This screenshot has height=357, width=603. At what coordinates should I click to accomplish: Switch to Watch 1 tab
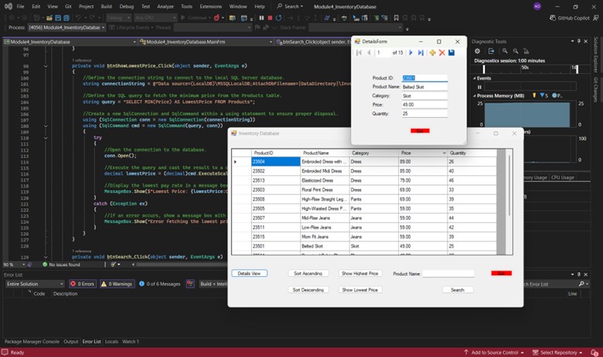click(x=131, y=342)
